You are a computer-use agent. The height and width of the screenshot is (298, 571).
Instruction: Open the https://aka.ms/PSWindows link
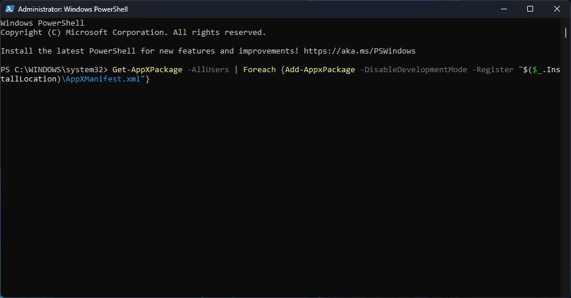pyautogui.click(x=359, y=51)
